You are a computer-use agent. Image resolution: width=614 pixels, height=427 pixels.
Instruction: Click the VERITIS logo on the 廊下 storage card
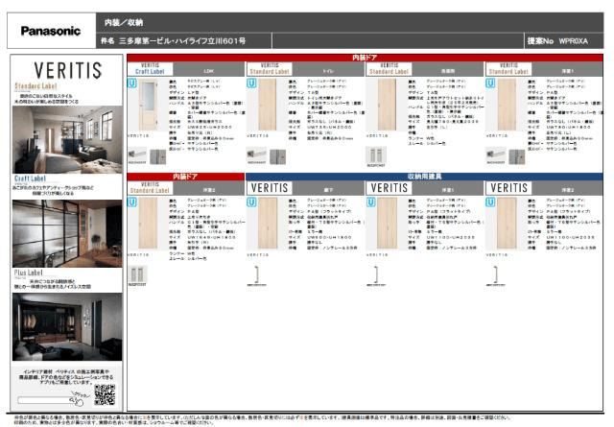tap(270, 188)
